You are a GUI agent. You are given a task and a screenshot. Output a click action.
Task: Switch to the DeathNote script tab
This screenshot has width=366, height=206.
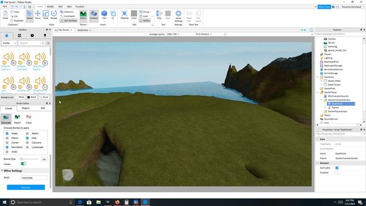(82, 30)
